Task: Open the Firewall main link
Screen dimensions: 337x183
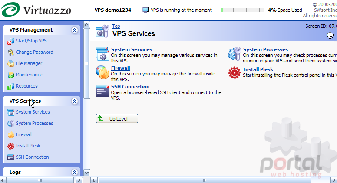Action: [x=121, y=68]
